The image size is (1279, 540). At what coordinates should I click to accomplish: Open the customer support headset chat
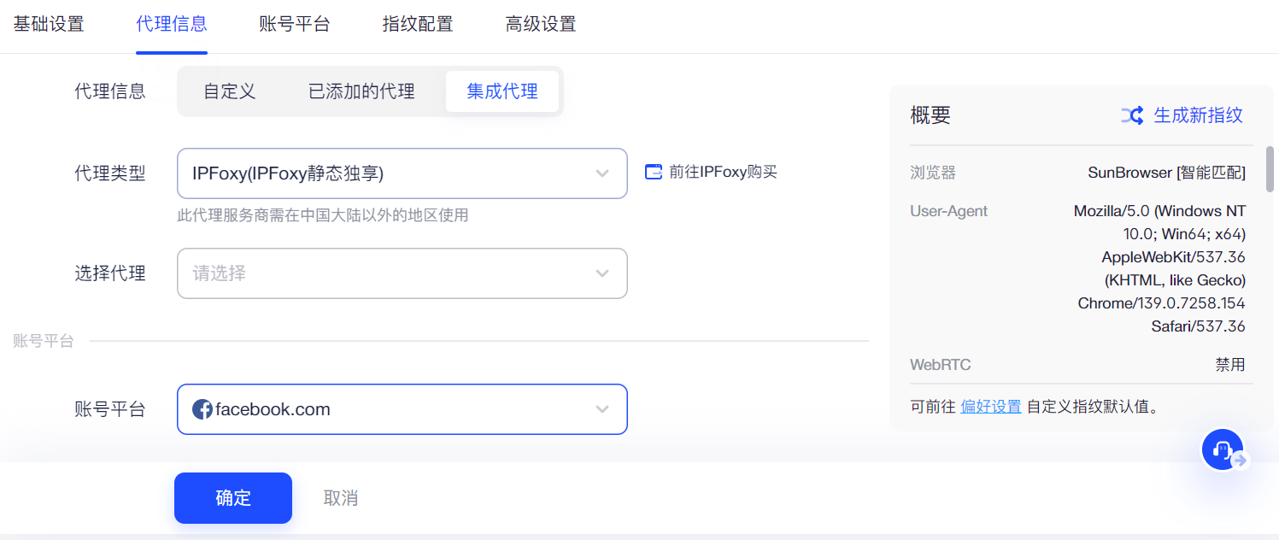[x=1222, y=449]
